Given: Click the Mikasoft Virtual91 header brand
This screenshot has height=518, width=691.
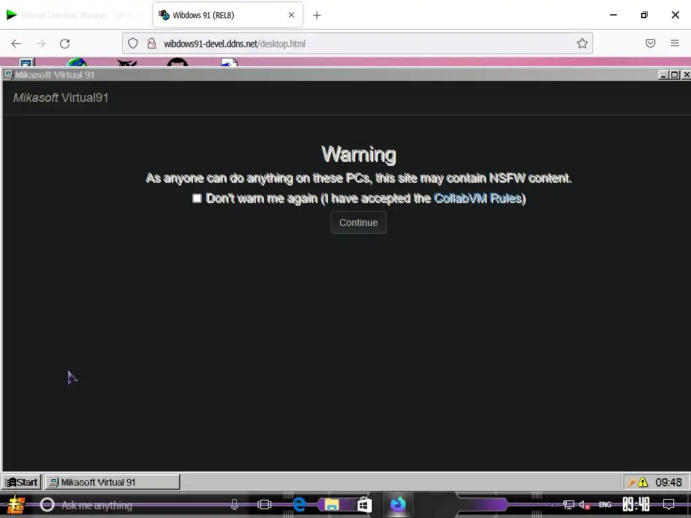Looking at the screenshot, I should pyautogui.click(x=61, y=97).
